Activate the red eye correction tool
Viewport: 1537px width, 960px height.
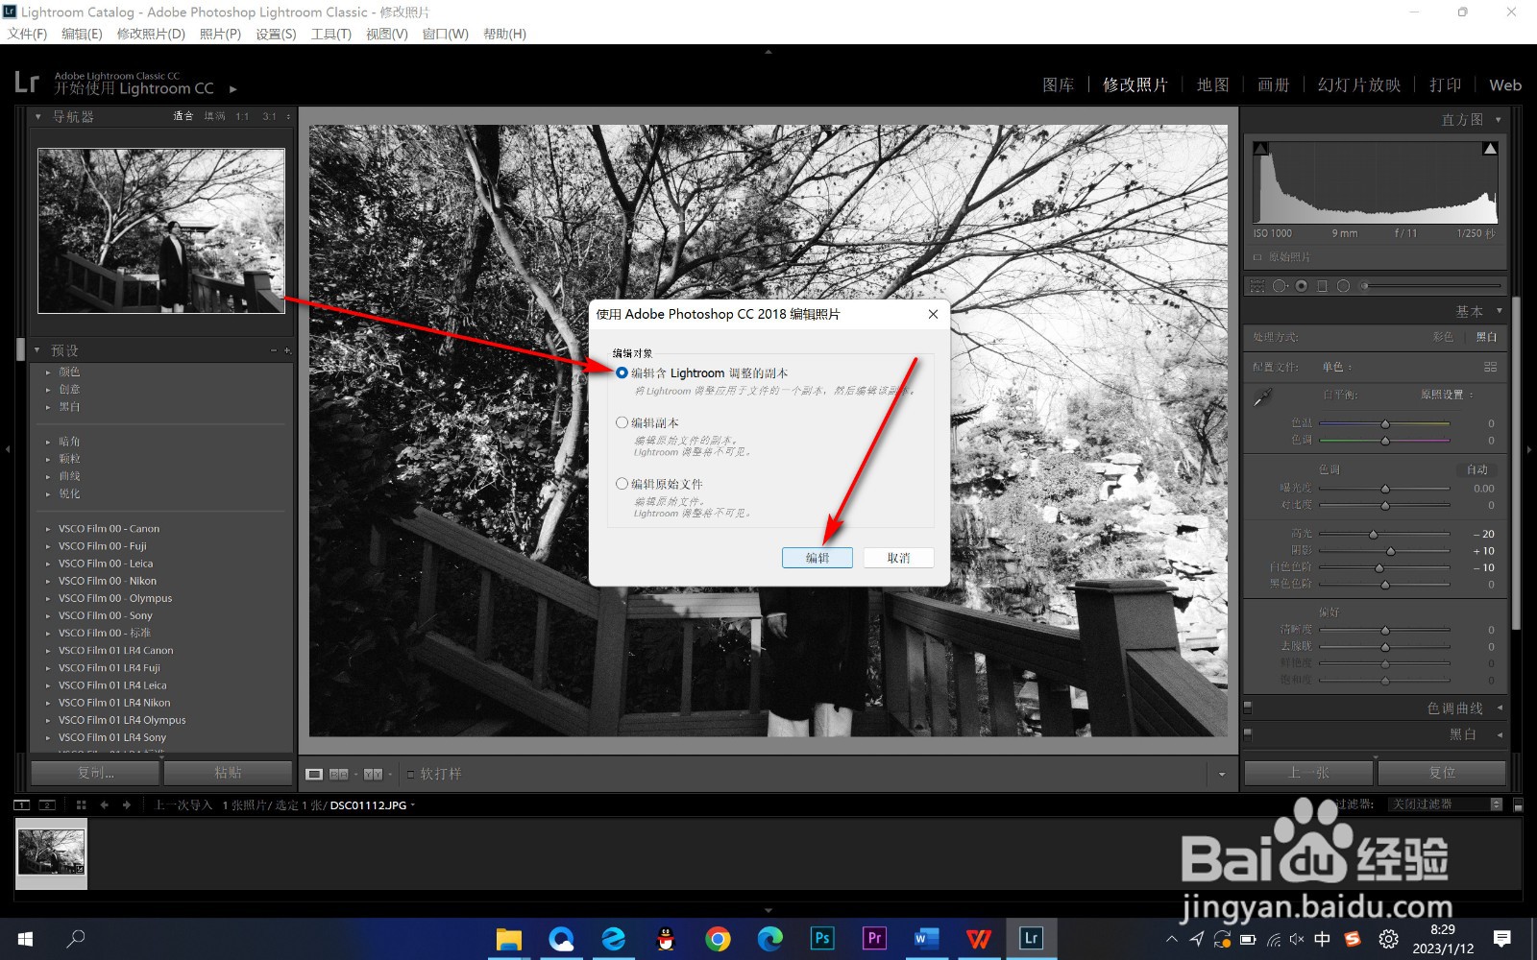[1302, 286]
